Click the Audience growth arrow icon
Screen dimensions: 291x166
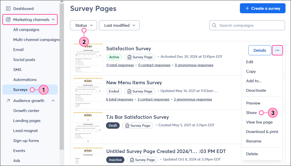8,101
